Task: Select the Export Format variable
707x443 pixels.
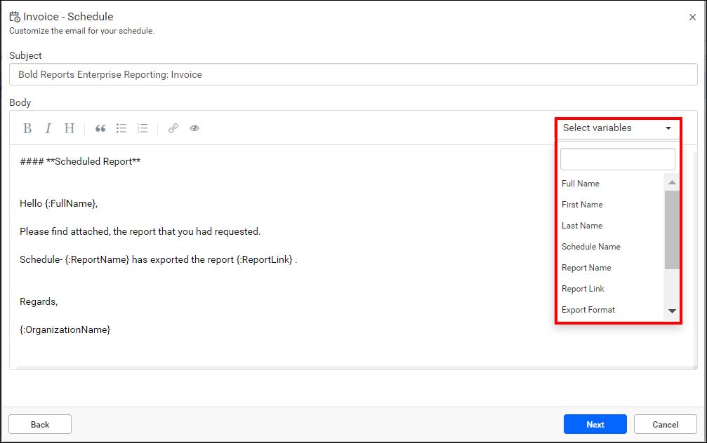Action: [588, 310]
